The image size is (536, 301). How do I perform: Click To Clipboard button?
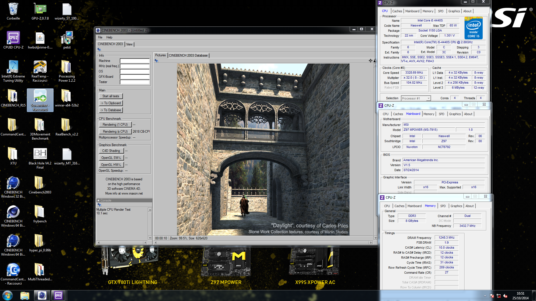click(111, 103)
